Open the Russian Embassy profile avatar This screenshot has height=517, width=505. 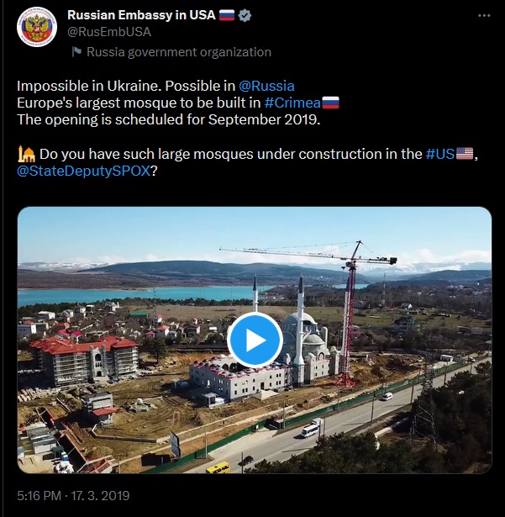(37, 27)
